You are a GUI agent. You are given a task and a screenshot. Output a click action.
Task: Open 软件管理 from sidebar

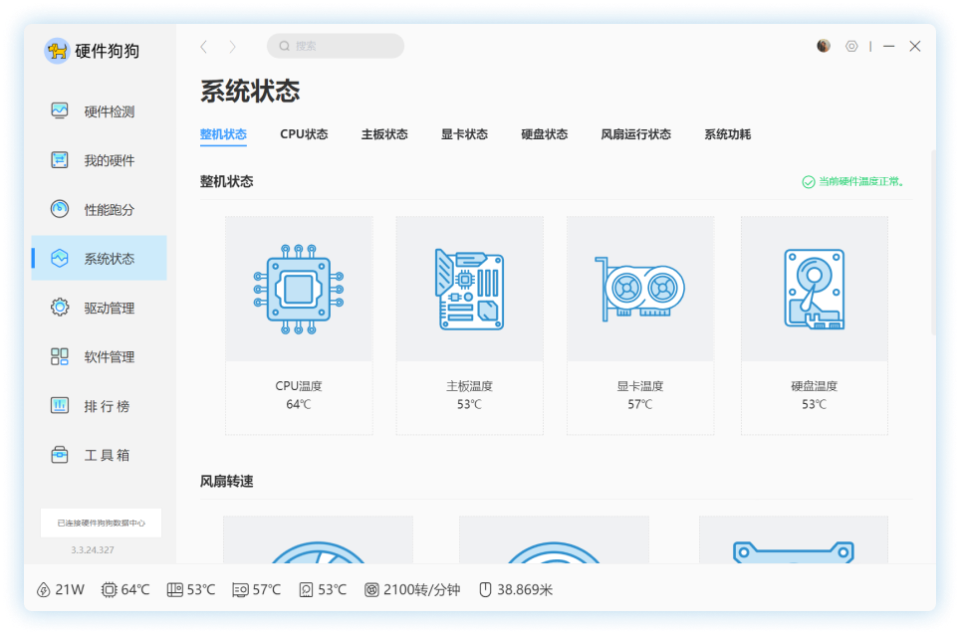pos(98,357)
